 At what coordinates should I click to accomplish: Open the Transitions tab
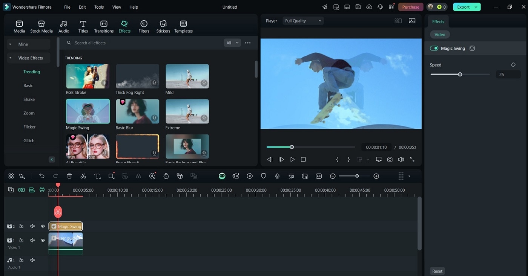pyautogui.click(x=104, y=27)
